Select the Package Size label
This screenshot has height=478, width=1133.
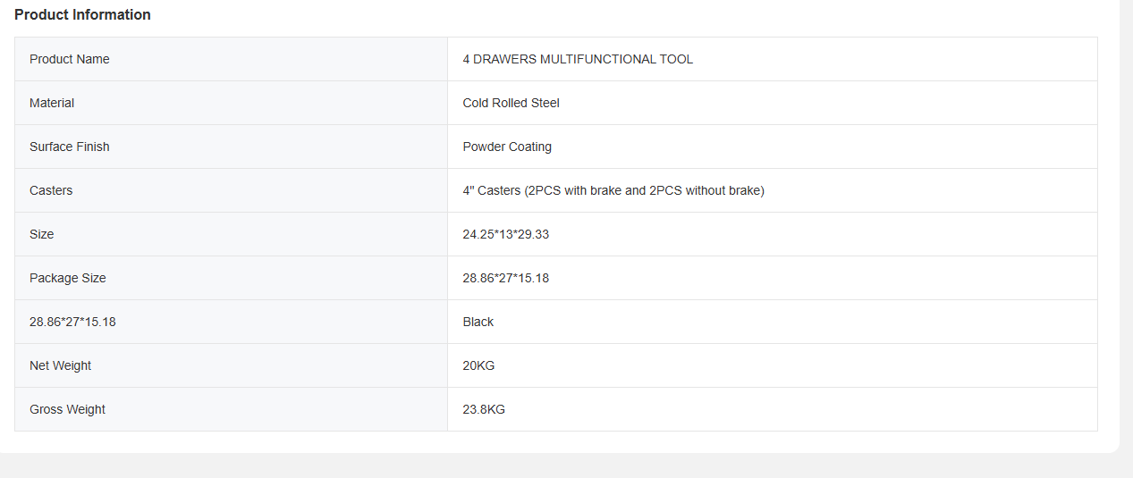coord(68,278)
